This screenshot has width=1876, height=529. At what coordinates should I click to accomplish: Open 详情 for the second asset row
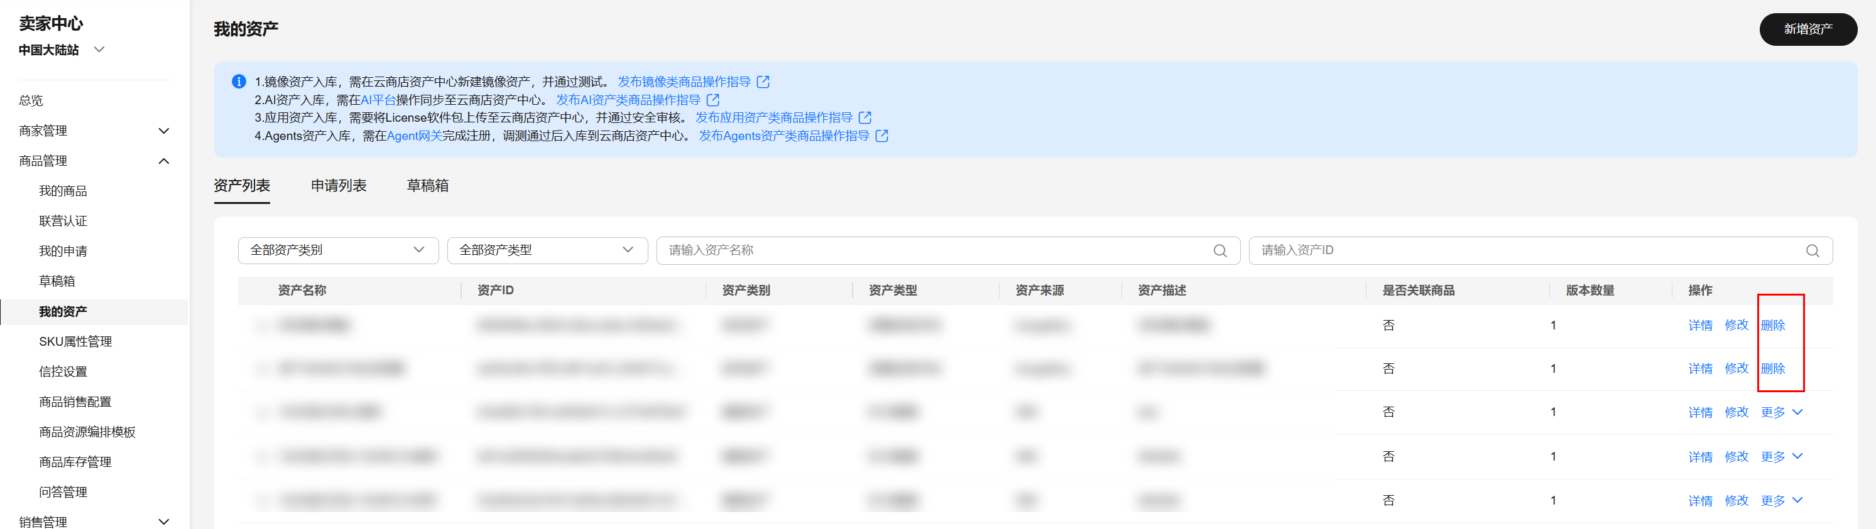pyautogui.click(x=1699, y=369)
